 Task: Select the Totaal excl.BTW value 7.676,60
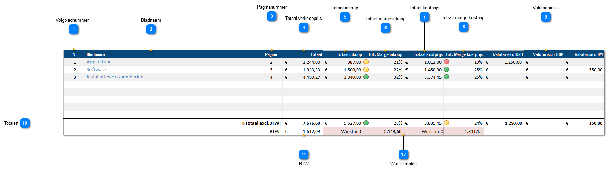tap(311, 123)
